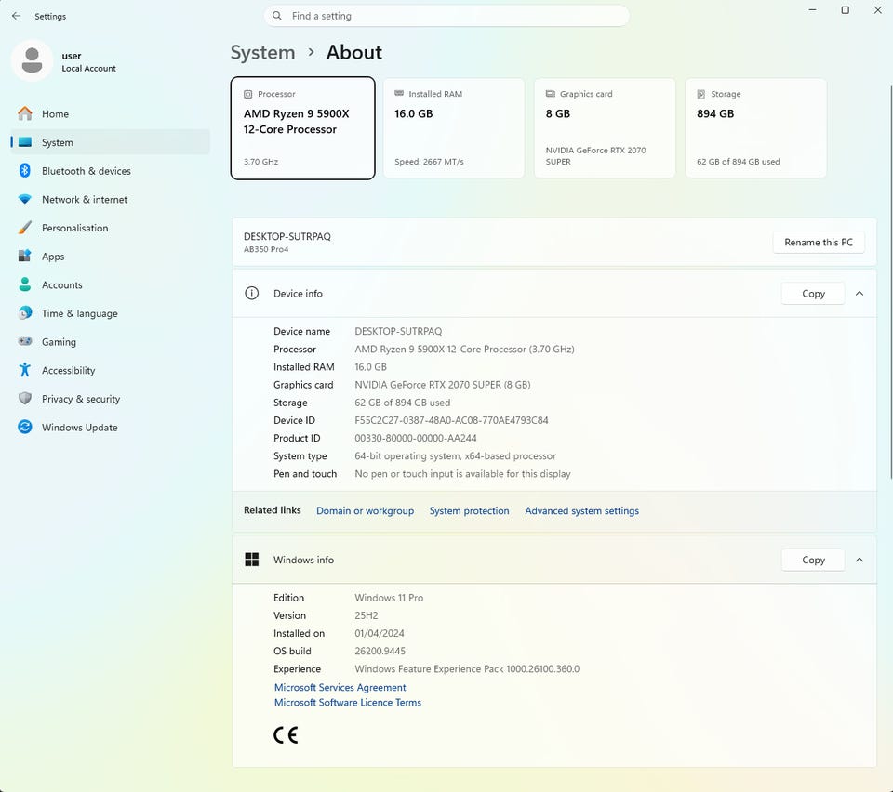Image resolution: width=893 pixels, height=792 pixels.
Task: Collapse the Windows info section
Action: click(860, 560)
